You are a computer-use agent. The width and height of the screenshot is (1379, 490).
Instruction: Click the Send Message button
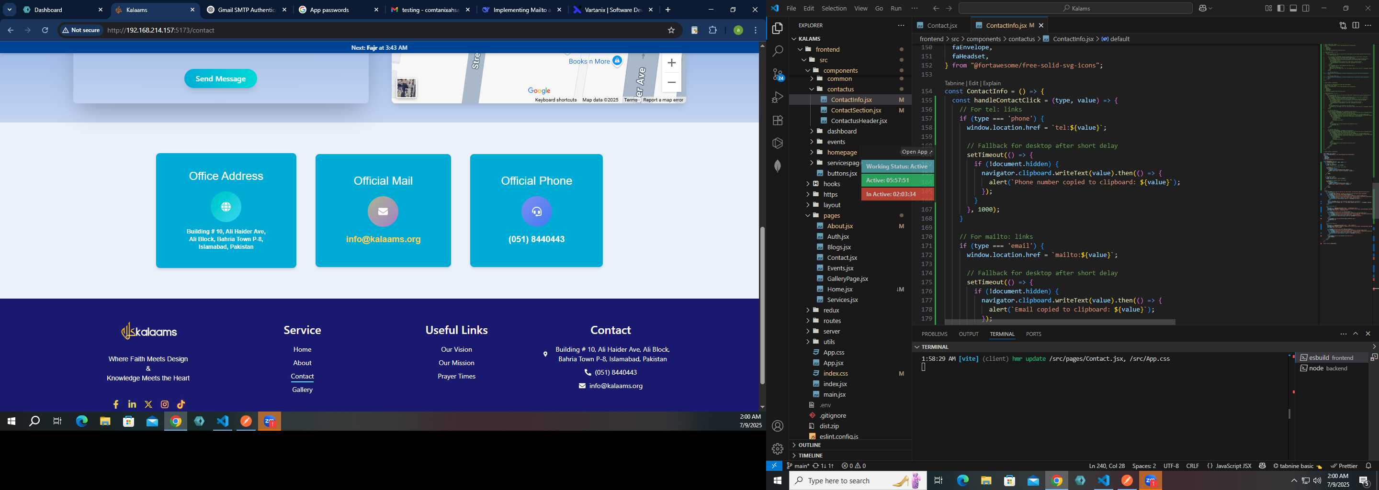(x=221, y=78)
